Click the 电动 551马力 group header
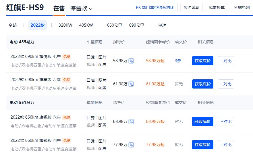The width and height of the screenshot is (253, 155). [22, 103]
